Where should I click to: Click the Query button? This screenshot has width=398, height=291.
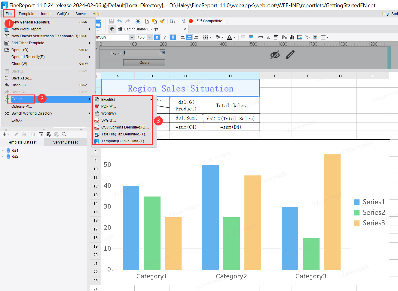pyautogui.click(x=144, y=63)
